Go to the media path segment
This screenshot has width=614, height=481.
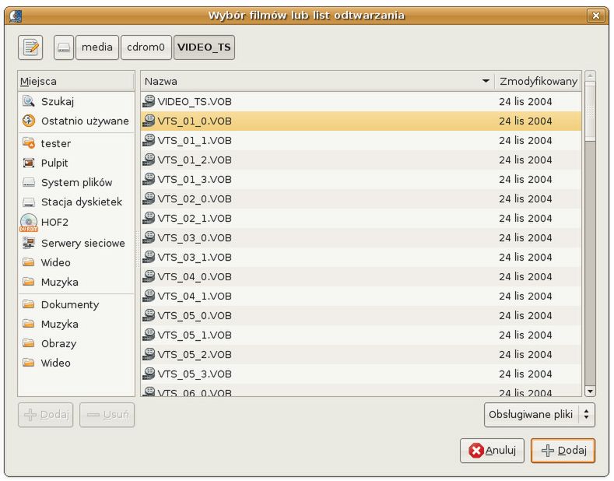pyautogui.click(x=97, y=47)
